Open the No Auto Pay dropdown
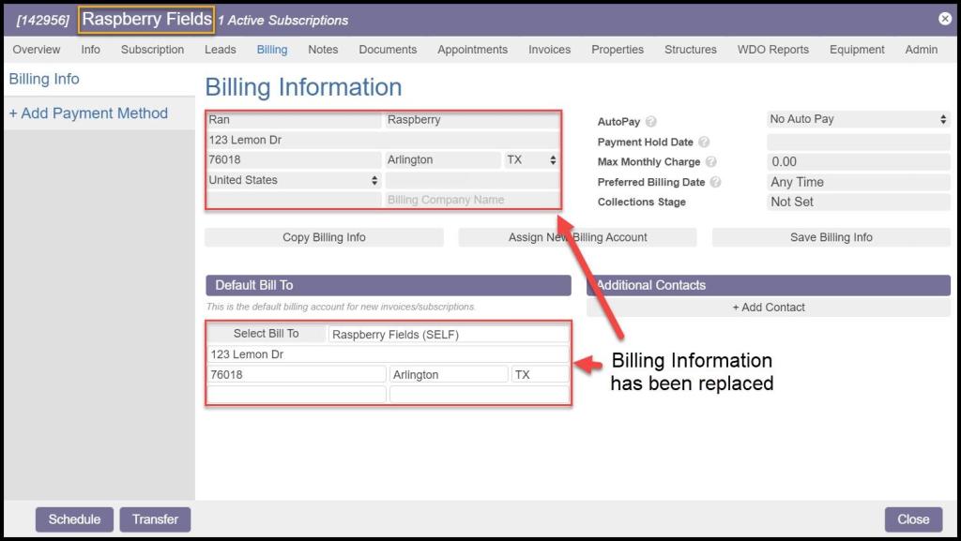The height and width of the screenshot is (541, 961). 858,119
